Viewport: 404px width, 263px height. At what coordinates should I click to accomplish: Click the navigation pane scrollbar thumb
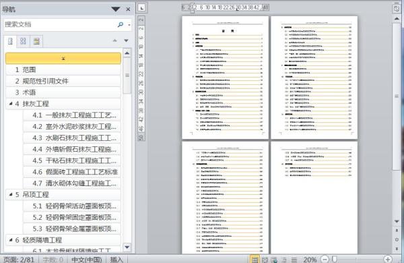127,76
